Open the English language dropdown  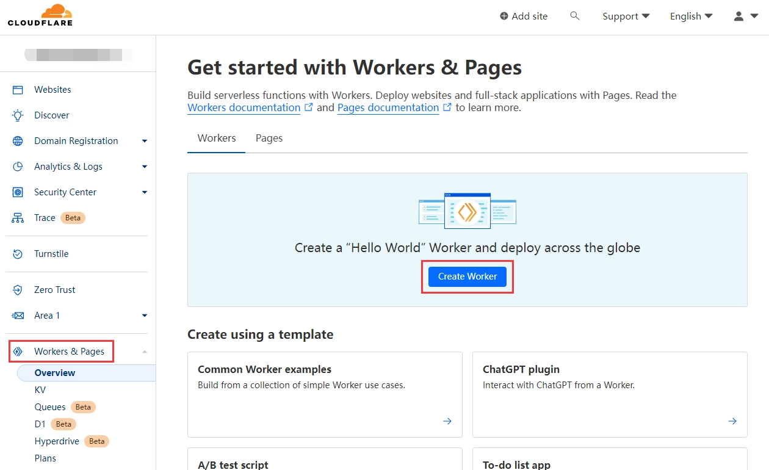point(691,16)
